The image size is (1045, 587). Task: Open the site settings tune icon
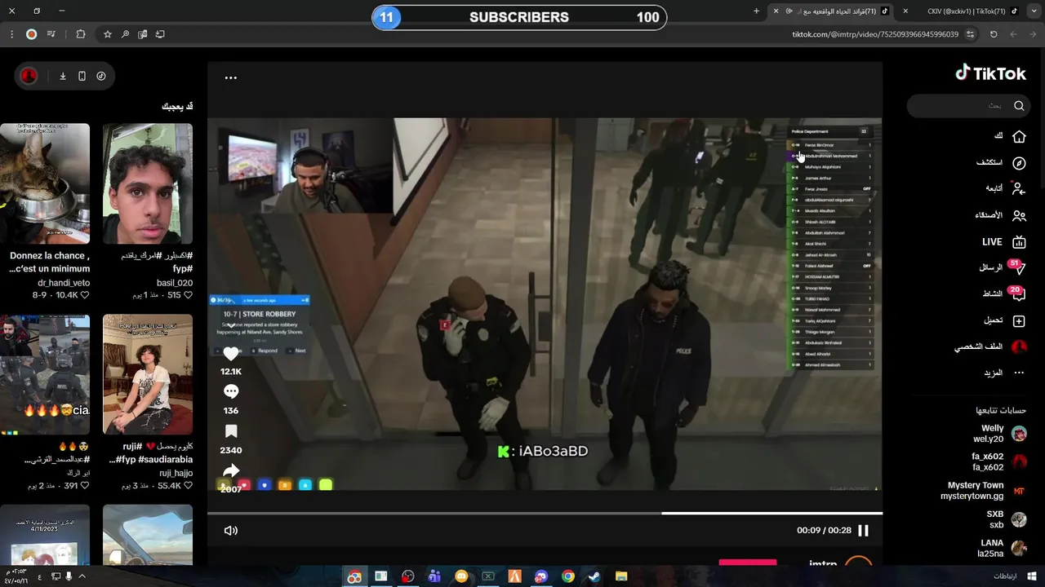coord(970,34)
